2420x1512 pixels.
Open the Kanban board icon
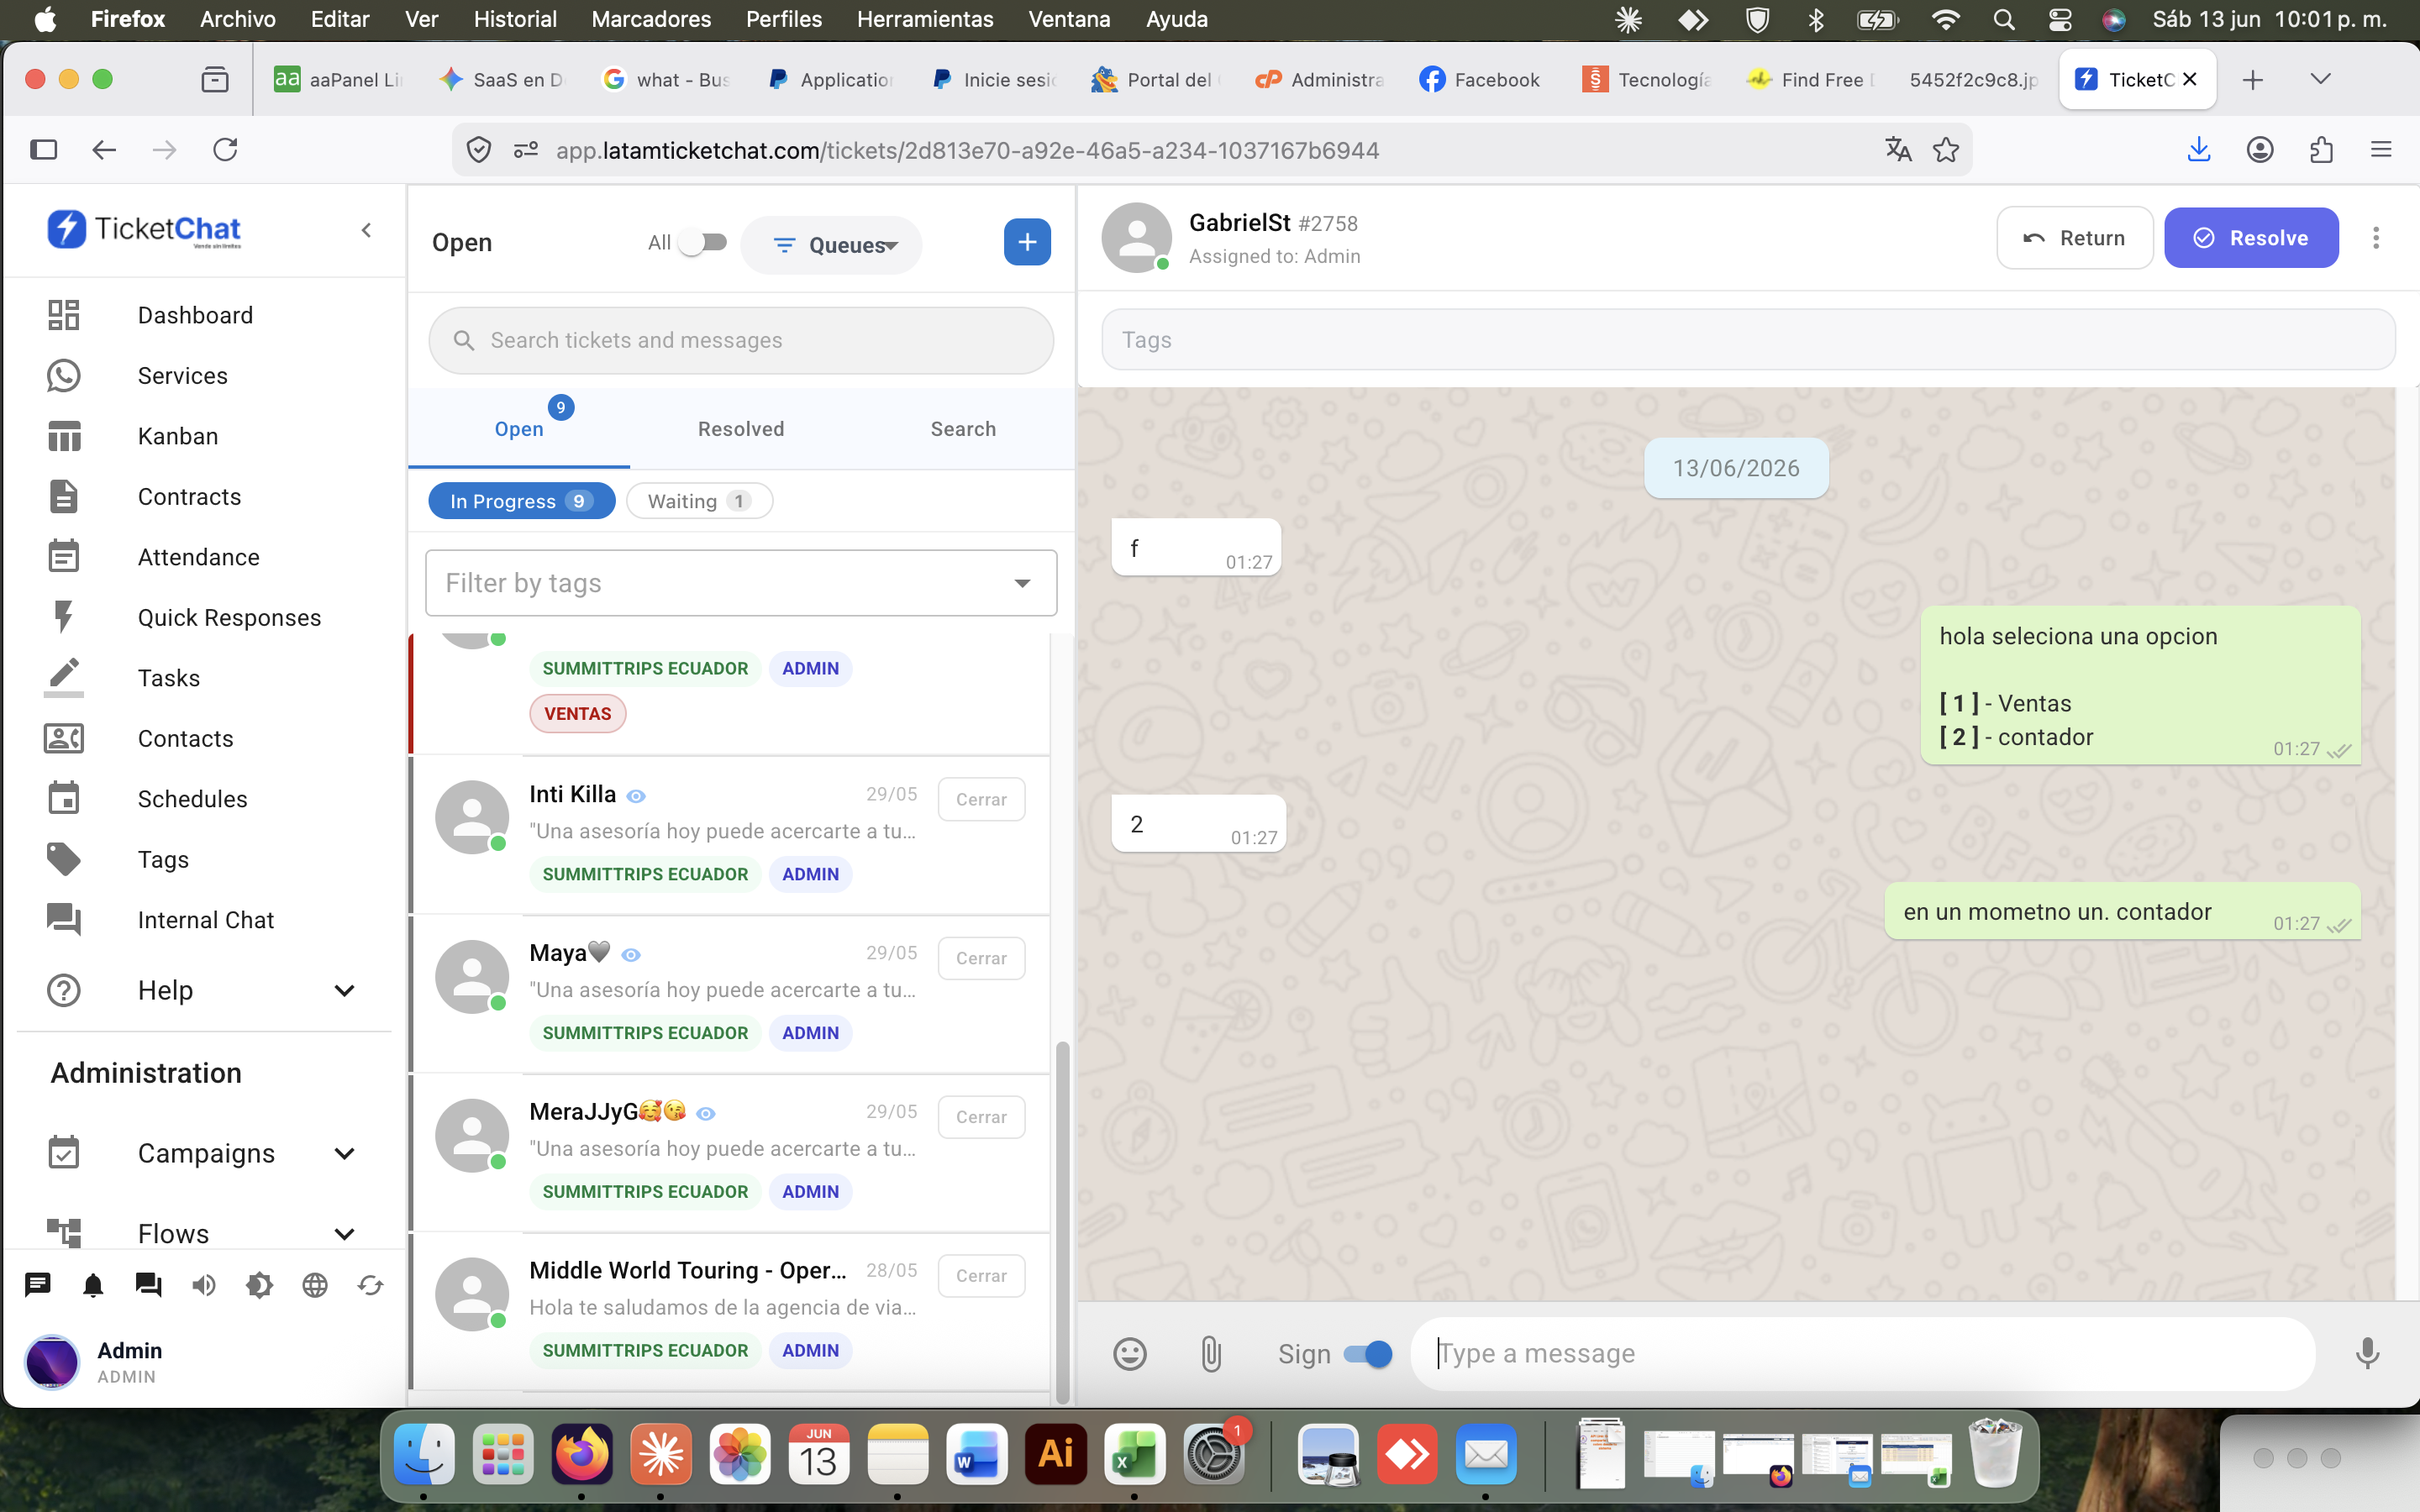[63, 436]
